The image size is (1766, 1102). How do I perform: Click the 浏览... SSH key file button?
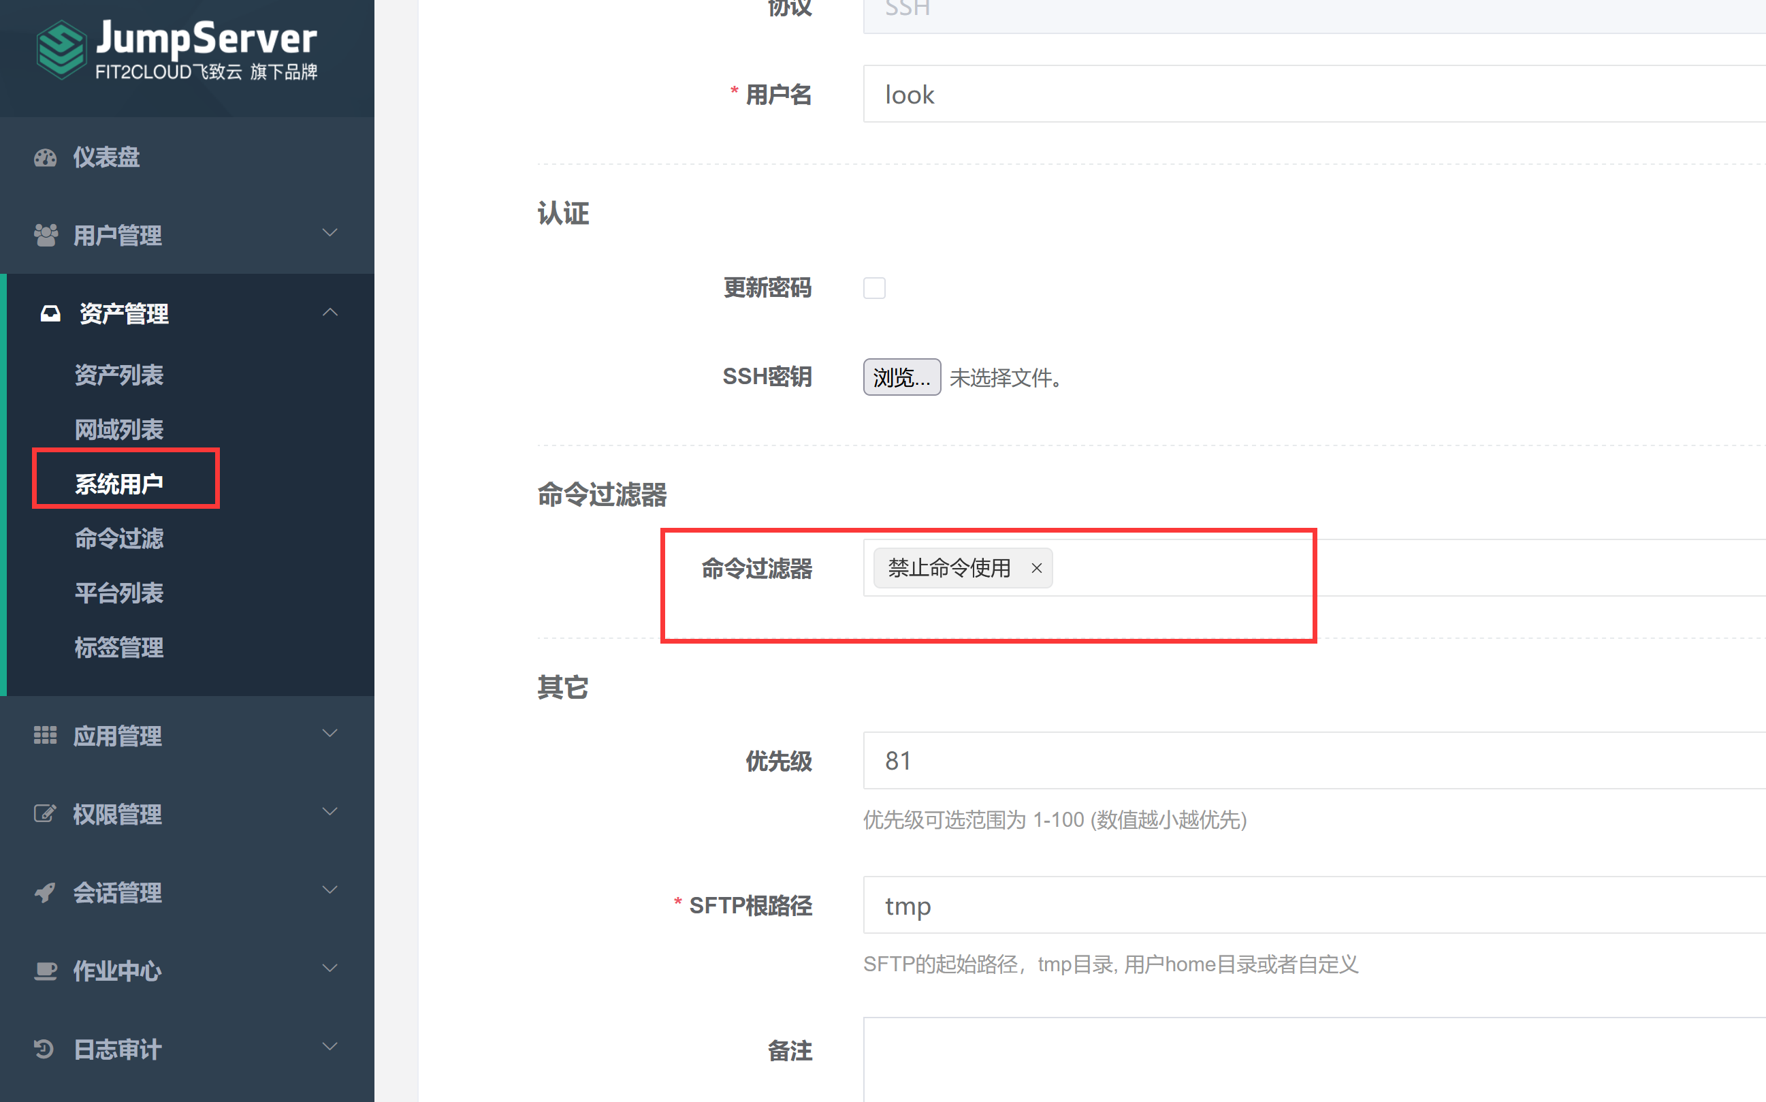901,377
